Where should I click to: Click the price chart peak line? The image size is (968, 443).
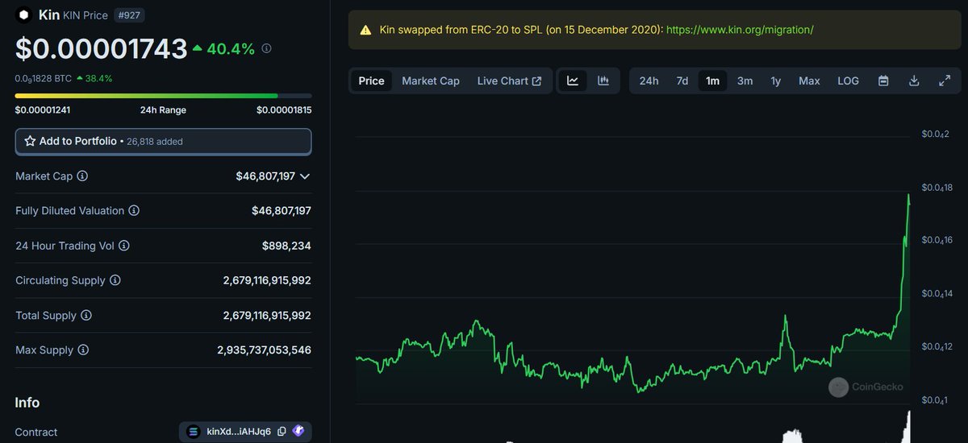[x=909, y=196]
